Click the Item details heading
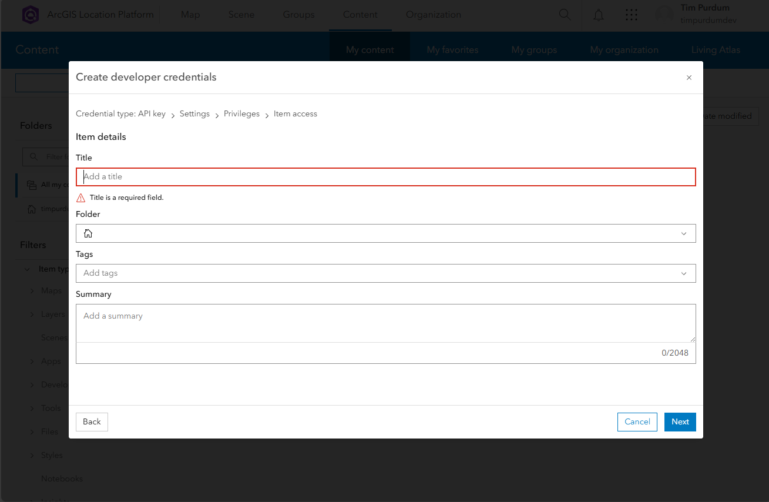The height and width of the screenshot is (502, 769). 101,137
